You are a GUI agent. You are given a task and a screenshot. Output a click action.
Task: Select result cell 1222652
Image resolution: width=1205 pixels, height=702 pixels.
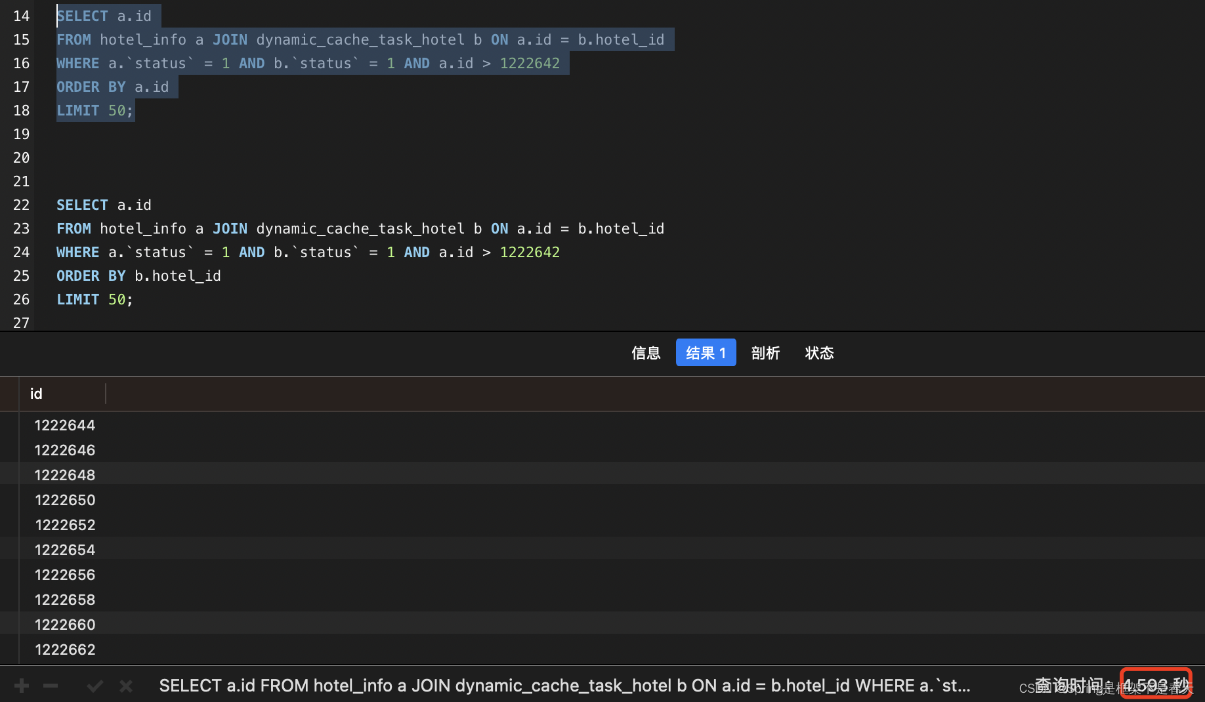[65, 525]
